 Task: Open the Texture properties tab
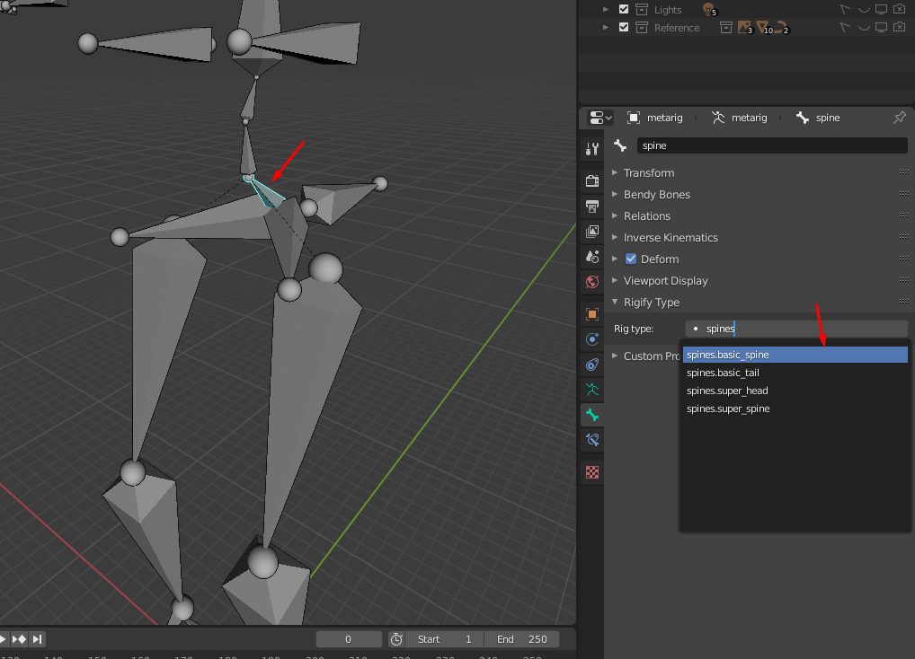point(591,471)
